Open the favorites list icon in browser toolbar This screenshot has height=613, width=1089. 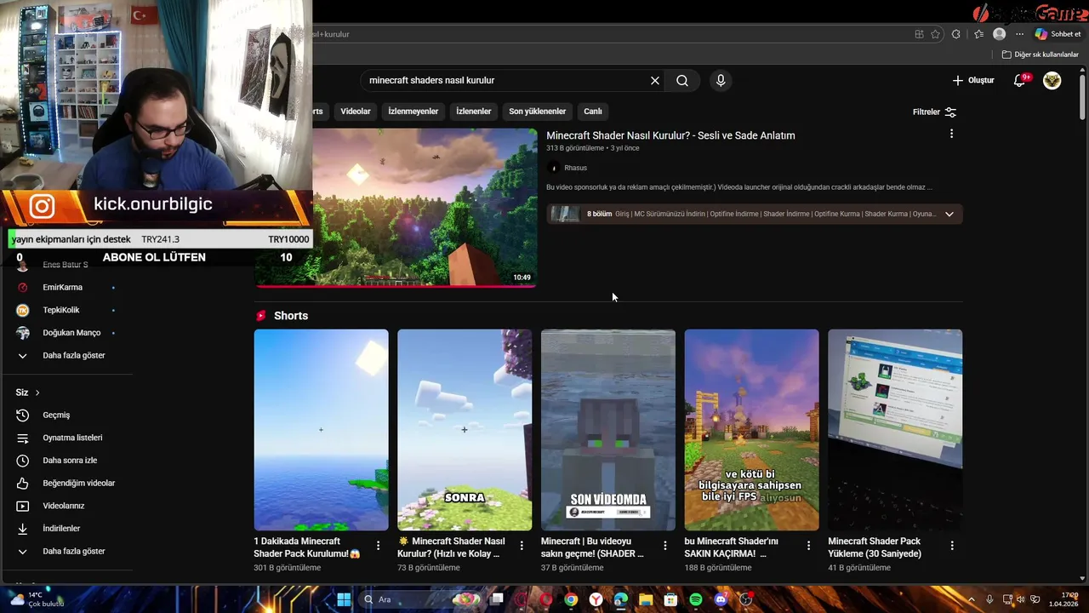pyautogui.click(x=978, y=34)
